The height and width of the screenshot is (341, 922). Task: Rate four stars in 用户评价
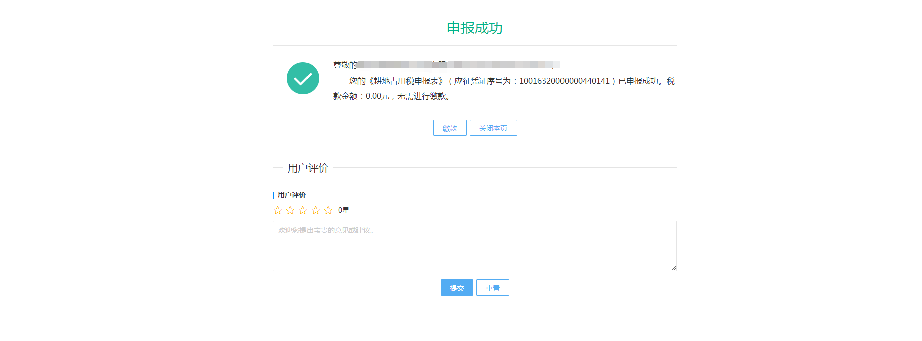[x=315, y=210]
